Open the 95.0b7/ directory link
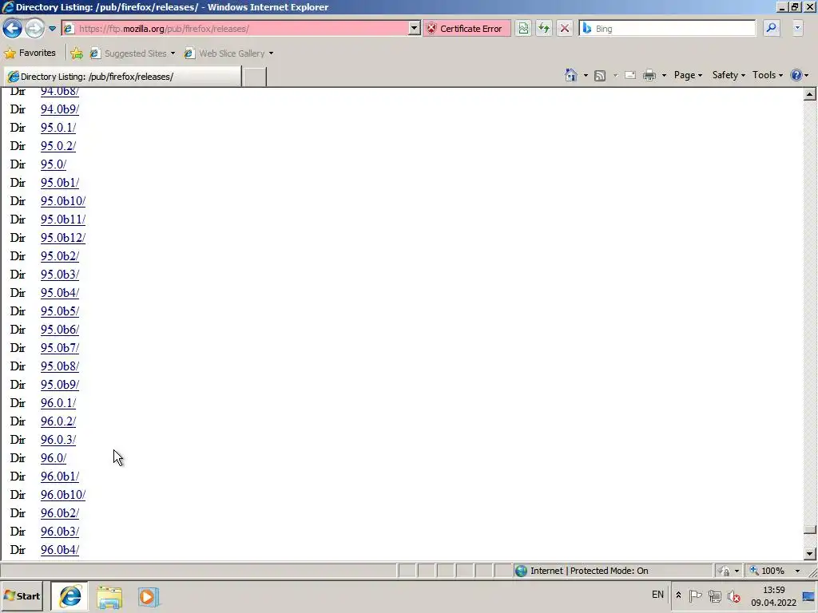The height and width of the screenshot is (613, 818). 60,348
